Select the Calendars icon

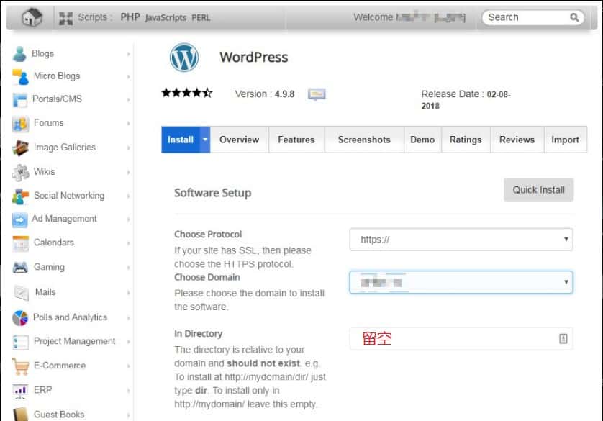pos(20,243)
